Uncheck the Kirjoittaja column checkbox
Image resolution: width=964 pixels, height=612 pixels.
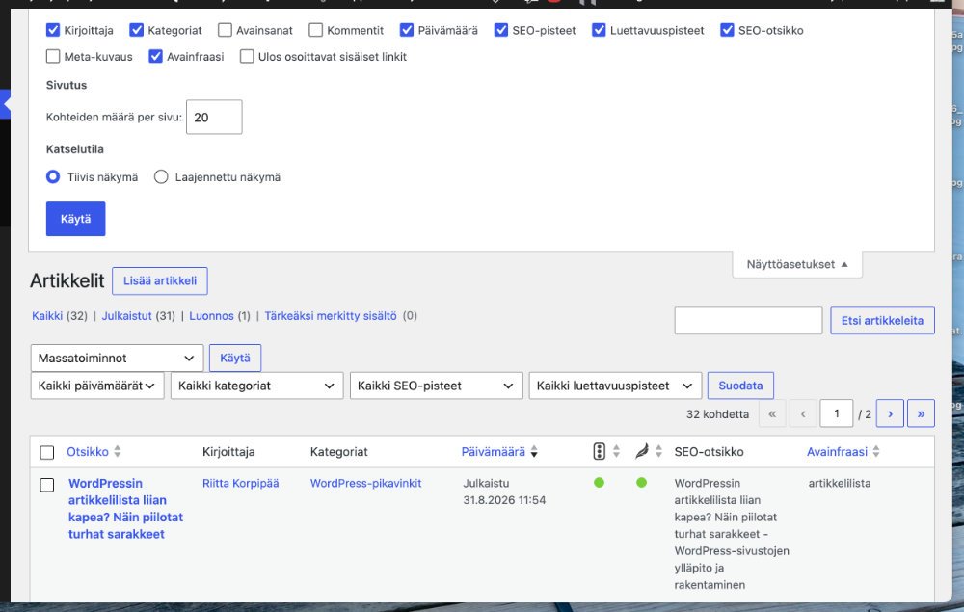pyautogui.click(x=53, y=30)
